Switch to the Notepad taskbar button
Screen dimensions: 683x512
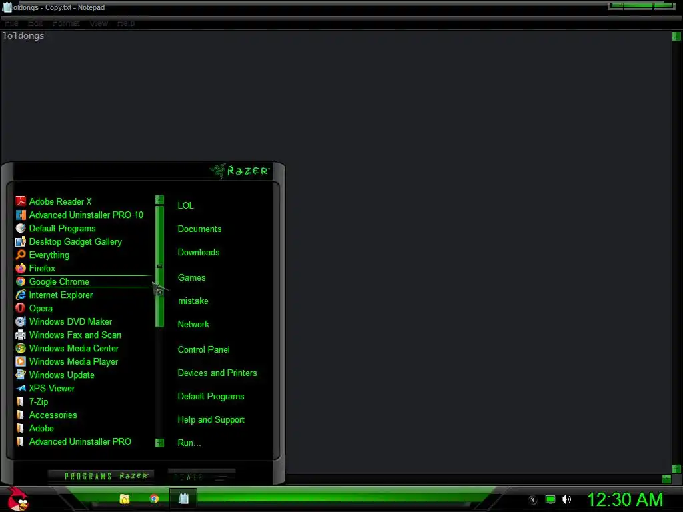point(183,499)
